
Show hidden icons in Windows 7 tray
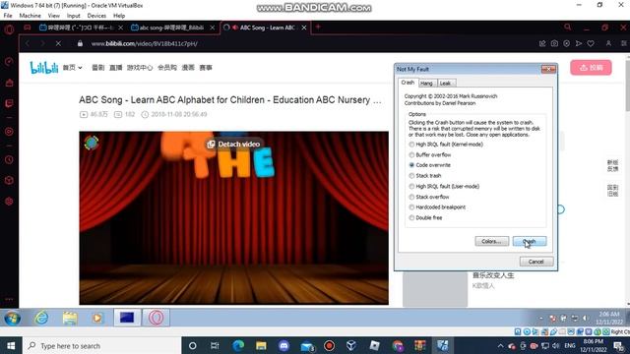pyautogui.click(x=540, y=318)
